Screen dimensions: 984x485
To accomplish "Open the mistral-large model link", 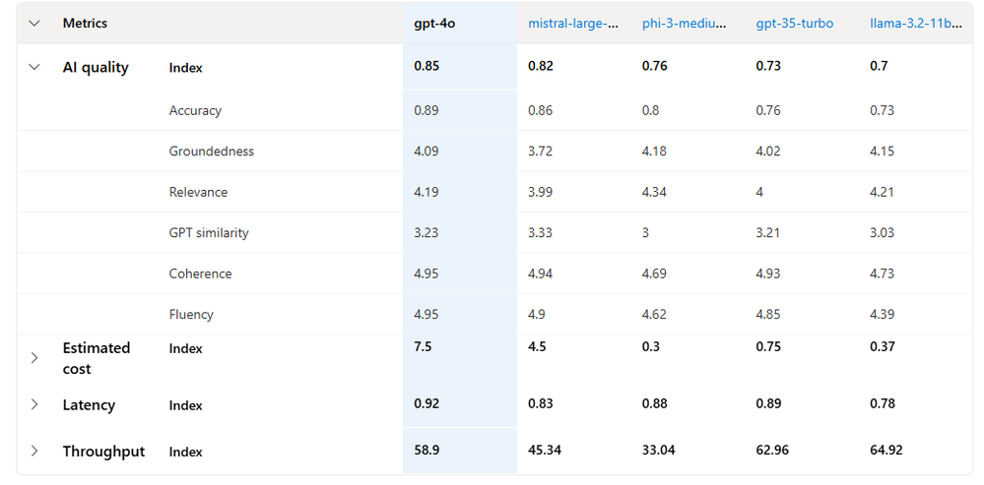I will (573, 24).
